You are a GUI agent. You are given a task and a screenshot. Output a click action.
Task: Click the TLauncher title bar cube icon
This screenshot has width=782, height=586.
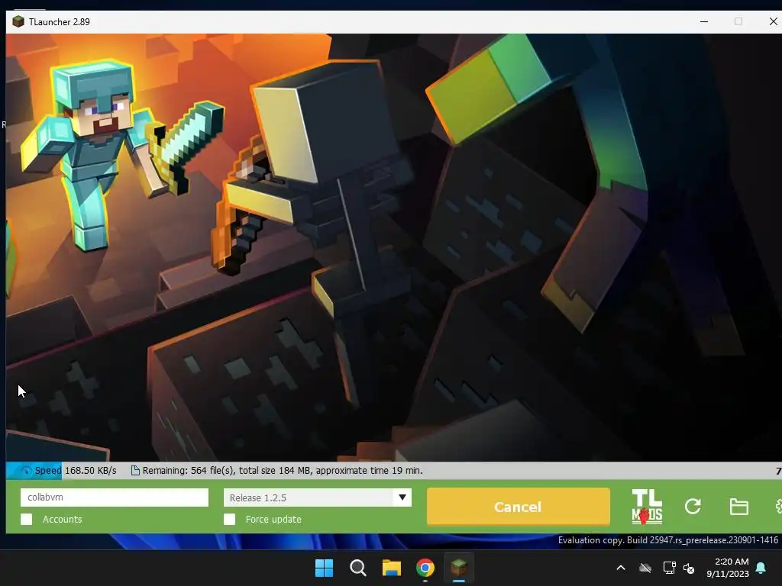pos(18,21)
